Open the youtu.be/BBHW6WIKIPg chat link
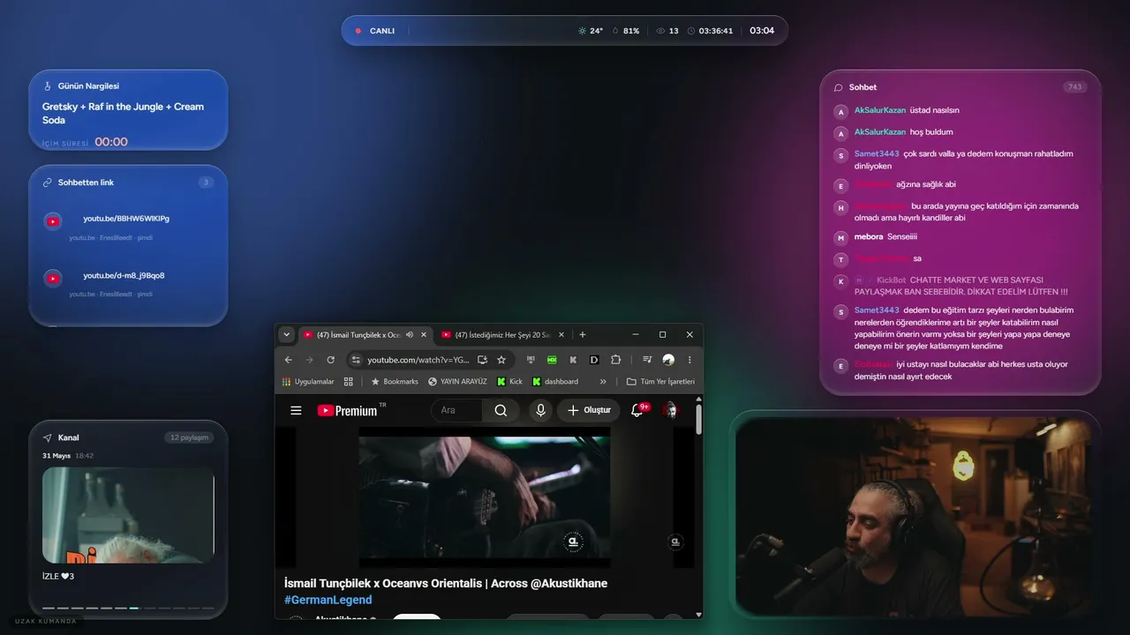Image resolution: width=1130 pixels, height=635 pixels. tap(126, 219)
